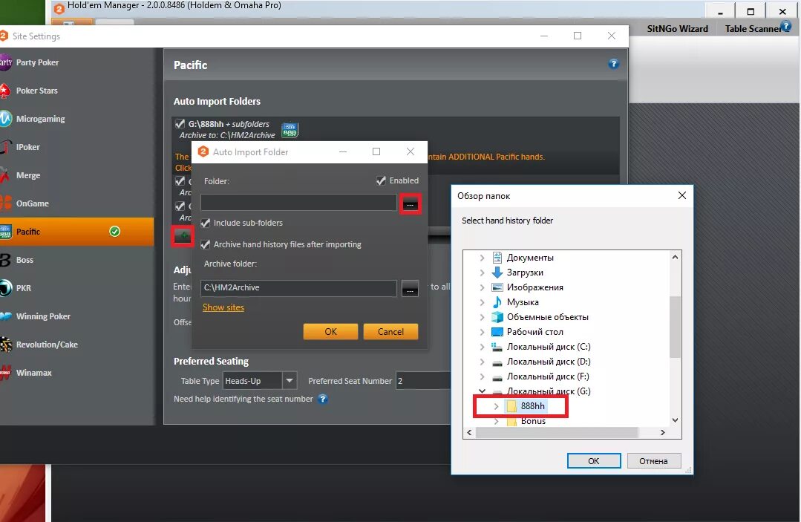Click Отмена in folder browser
This screenshot has height=522, width=801.
[x=653, y=460]
